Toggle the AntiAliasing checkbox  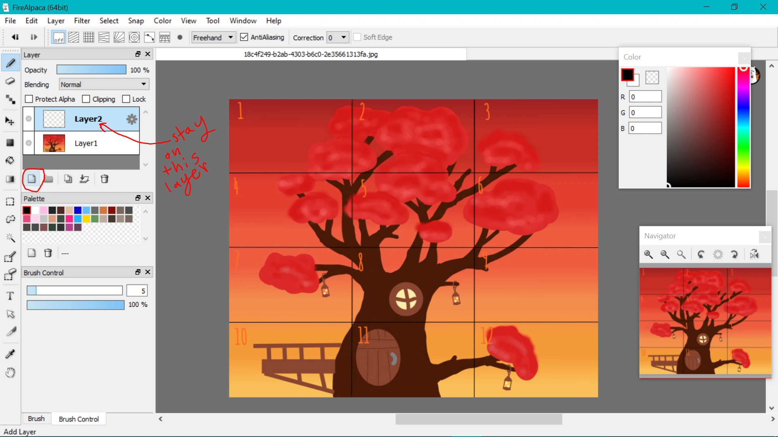[x=244, y=37]
